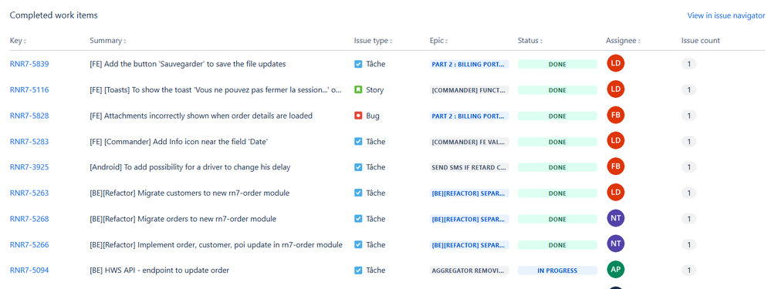Image resolution: width=771 pixels, height=289 pixels.
Task: Open [BE][REFACTOR] SEPAR epic on RNR7-5266
Action: coord(469,245)
